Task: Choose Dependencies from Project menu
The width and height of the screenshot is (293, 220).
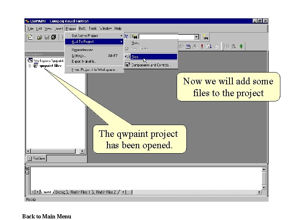Action: (94, 50)
